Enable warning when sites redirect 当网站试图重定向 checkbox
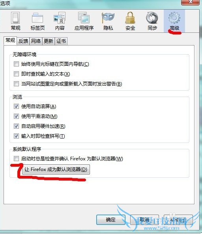The width and height of the screenshot is (202, 234). [x=16, y=84]
